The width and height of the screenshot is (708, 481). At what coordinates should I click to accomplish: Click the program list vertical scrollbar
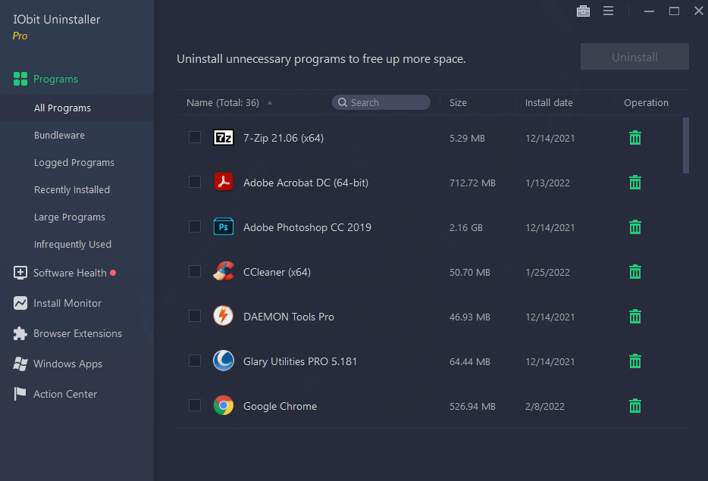686,145
